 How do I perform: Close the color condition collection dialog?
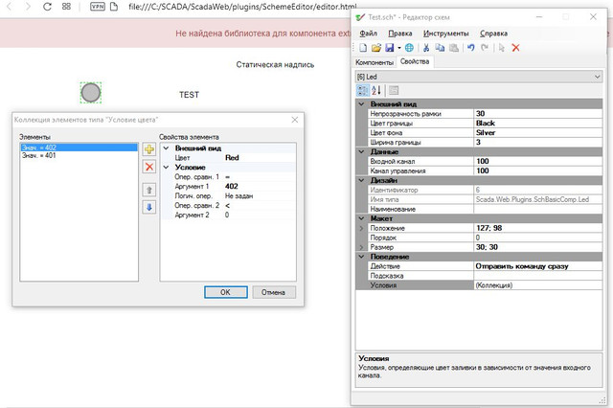coord(295,120)
